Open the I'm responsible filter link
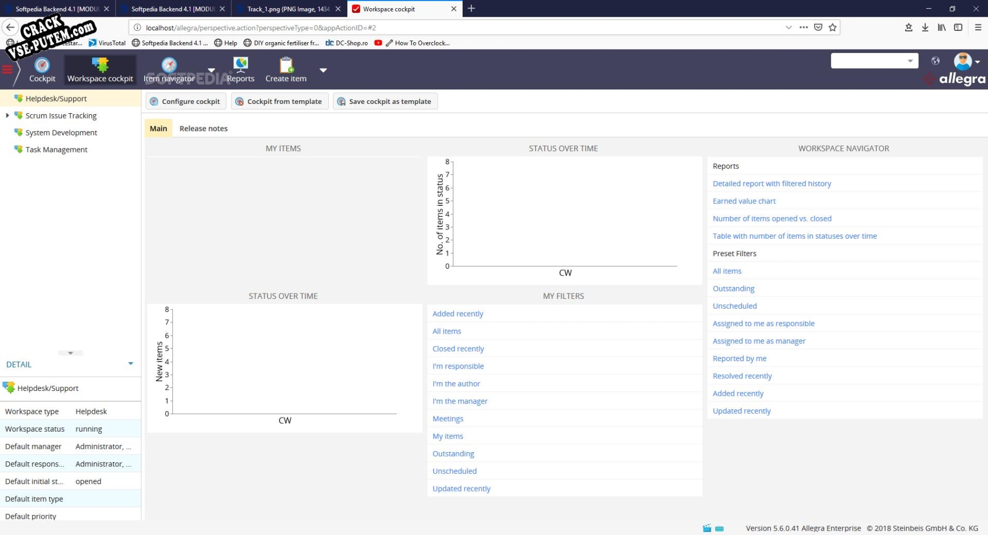This screenshot has width=988, height=535. tap(458, 366)
